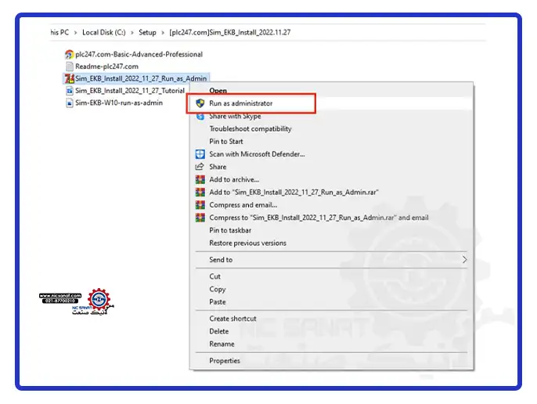Open breadcrumb chevron after Local Disk (C:)
Image resolution: width=537 pixels, height=404 pixels.
point(132,33)
